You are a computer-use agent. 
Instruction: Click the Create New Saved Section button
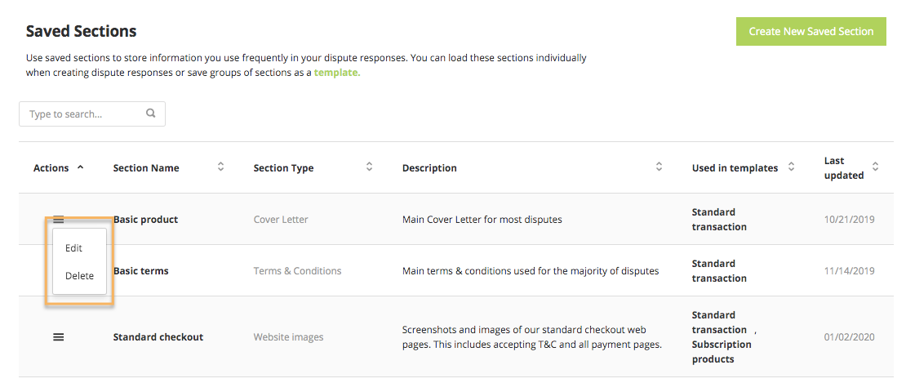click(811, 32)
